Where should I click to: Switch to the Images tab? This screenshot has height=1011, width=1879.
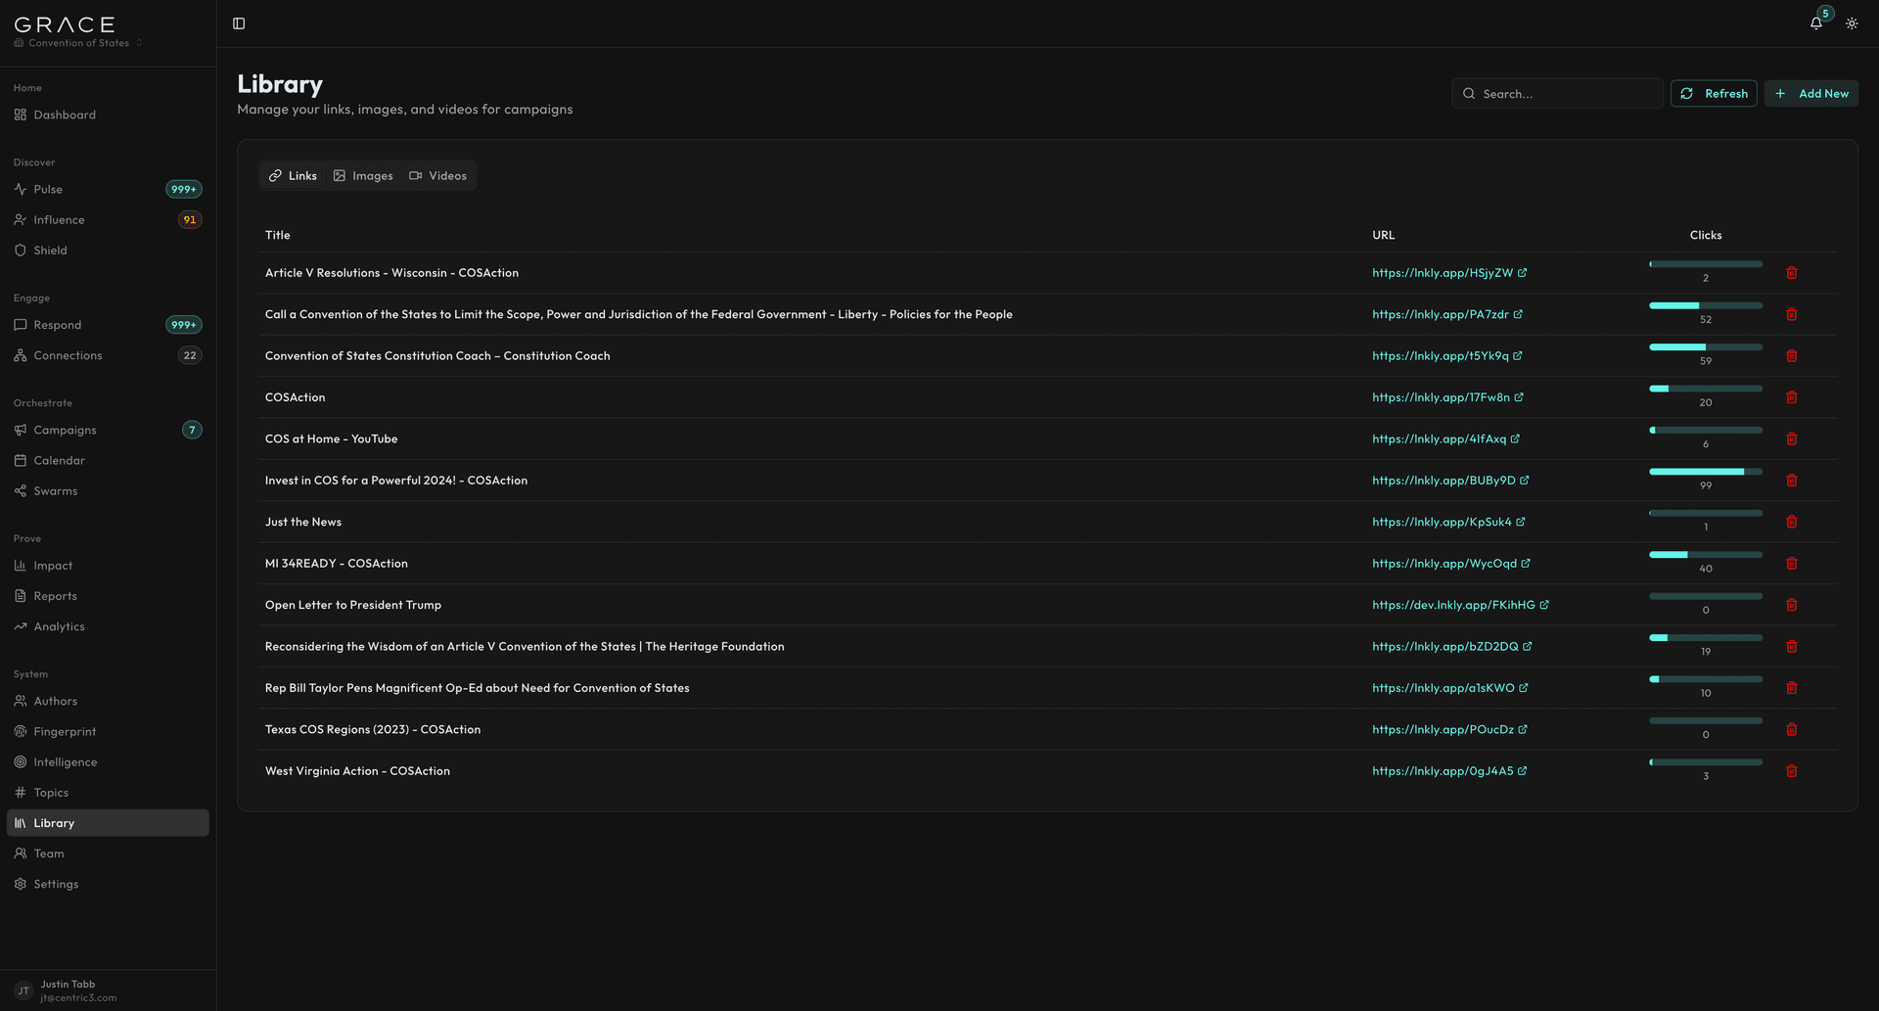363,175
